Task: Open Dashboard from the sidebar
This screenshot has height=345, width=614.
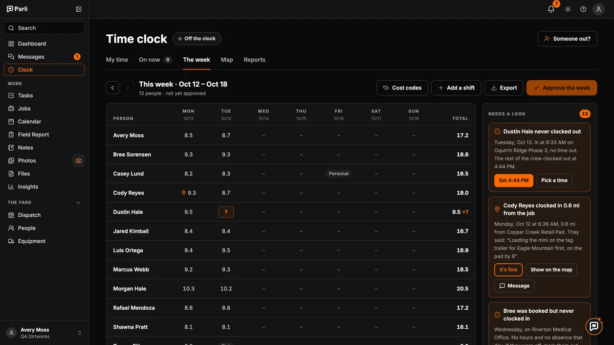Action: click(x=45, y=44)
